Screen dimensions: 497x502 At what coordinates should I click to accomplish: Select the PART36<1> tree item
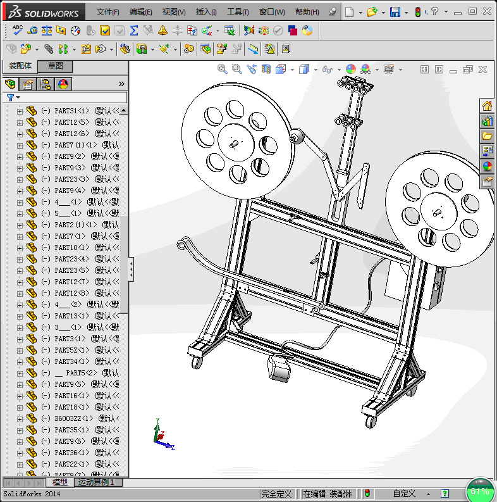click(x=71, y=453)
